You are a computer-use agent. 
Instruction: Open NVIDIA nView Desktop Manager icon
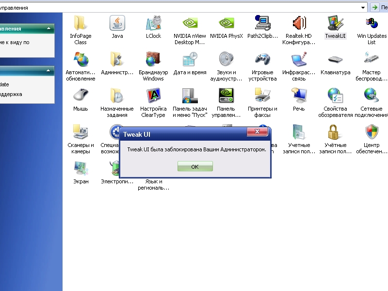point(190,23)
